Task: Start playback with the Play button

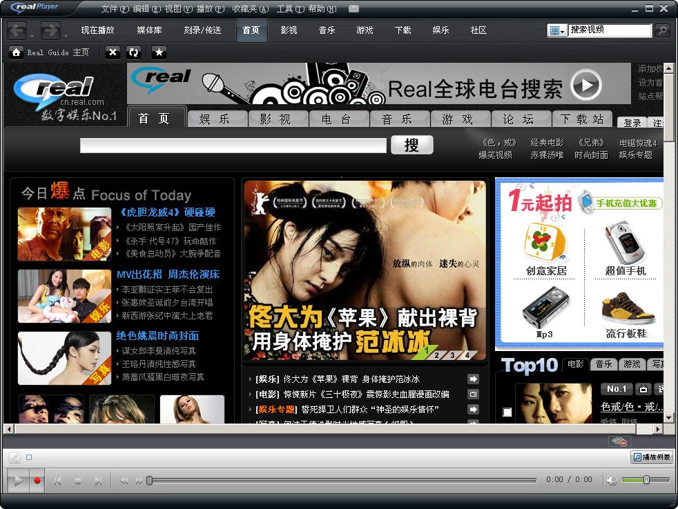Action: tap(18, 480)
